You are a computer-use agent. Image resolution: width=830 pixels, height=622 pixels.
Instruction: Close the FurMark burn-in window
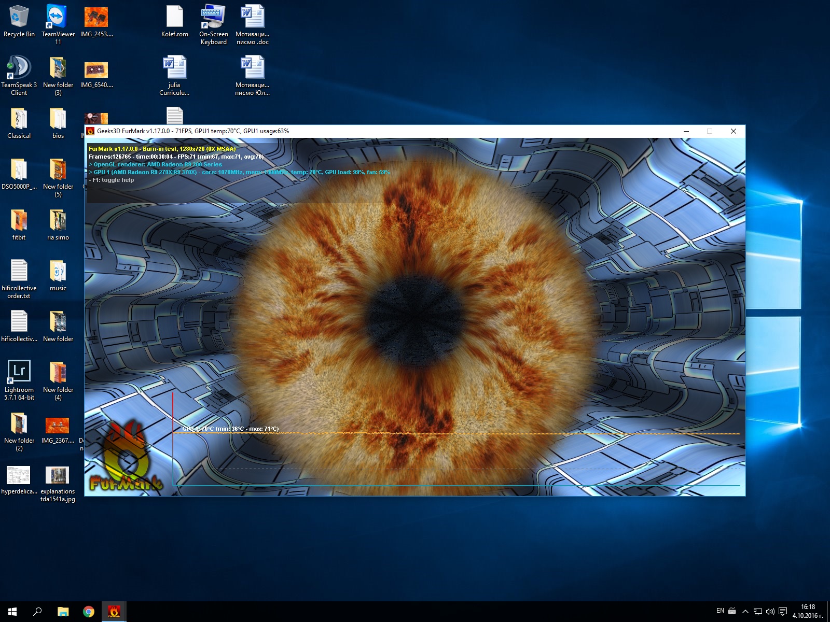(x=734, y=131)
